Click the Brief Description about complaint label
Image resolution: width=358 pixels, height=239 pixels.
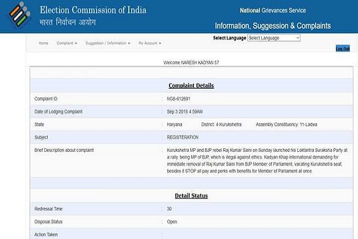tap(64, 150)
